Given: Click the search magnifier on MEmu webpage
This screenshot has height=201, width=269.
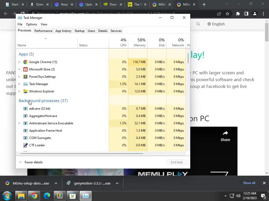Looking at the screenshot, I should pos(198,24).
